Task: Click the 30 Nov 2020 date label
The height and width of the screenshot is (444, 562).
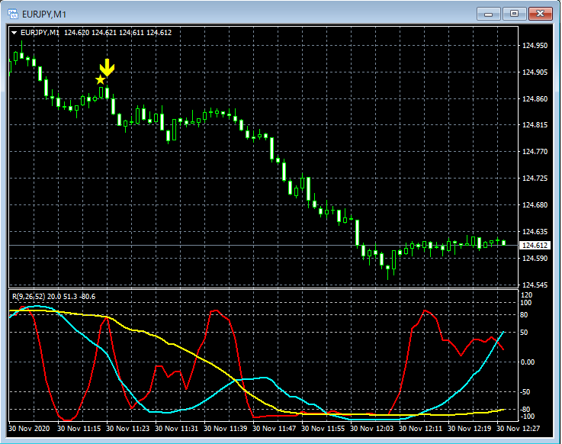Action: [x=29, y=429]
